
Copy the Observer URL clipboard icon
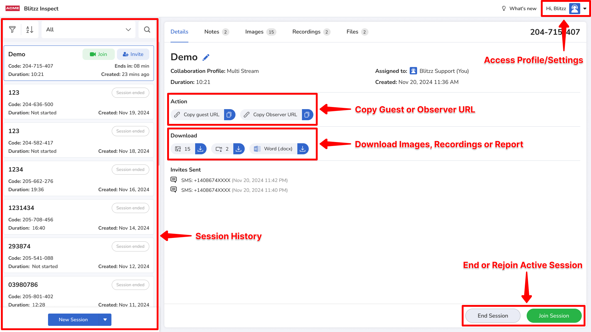point(307,115)
